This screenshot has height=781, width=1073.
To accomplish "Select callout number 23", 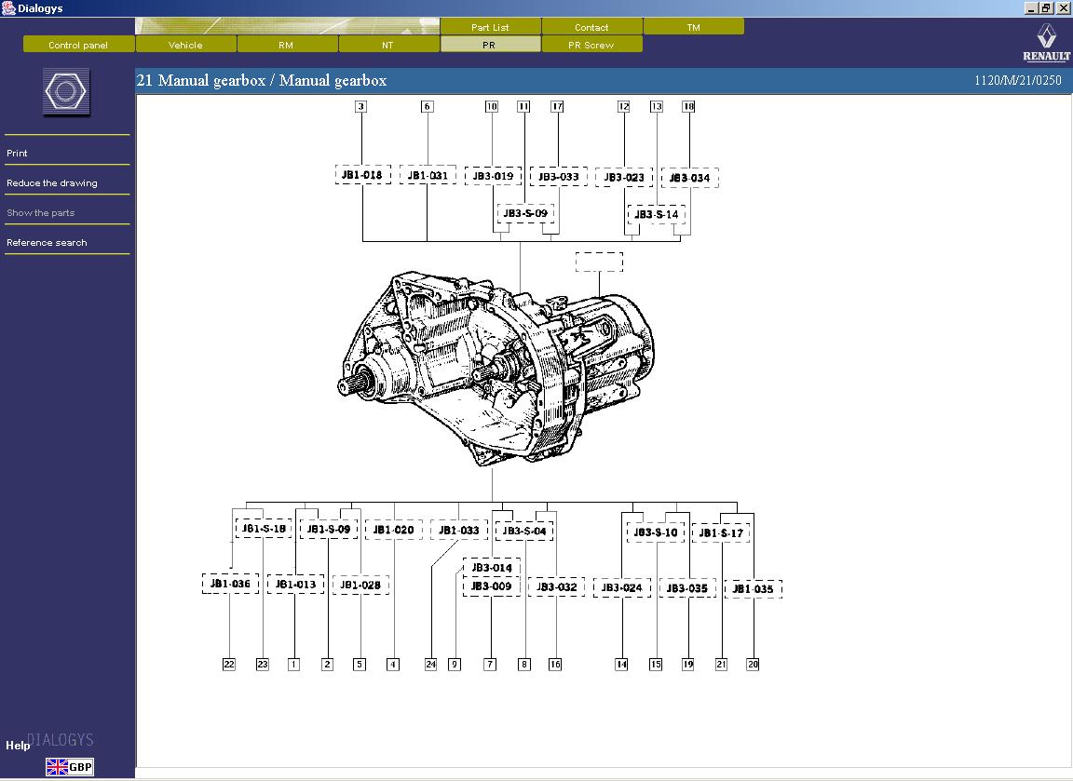I will 263,664.
